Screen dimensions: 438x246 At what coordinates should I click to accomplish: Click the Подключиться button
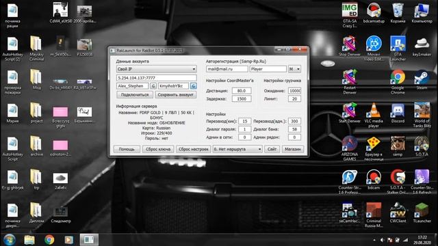click(135, 95)
